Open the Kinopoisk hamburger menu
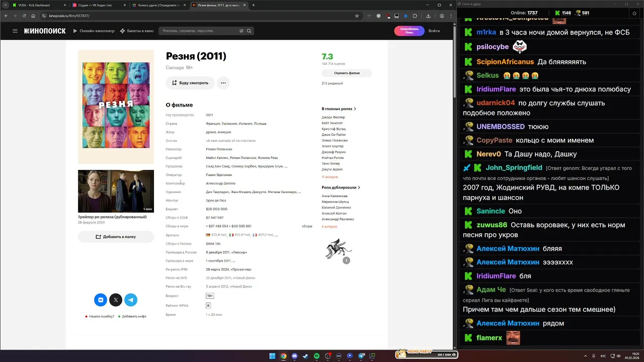 (x=15, y=31)
